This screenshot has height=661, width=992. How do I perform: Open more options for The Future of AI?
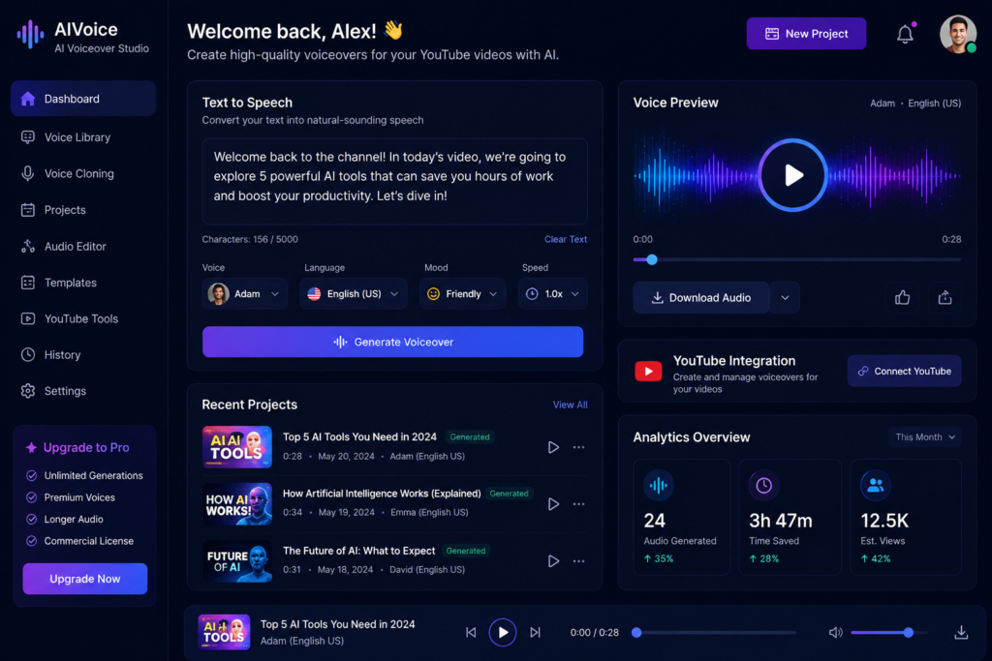tap(578, 561)
